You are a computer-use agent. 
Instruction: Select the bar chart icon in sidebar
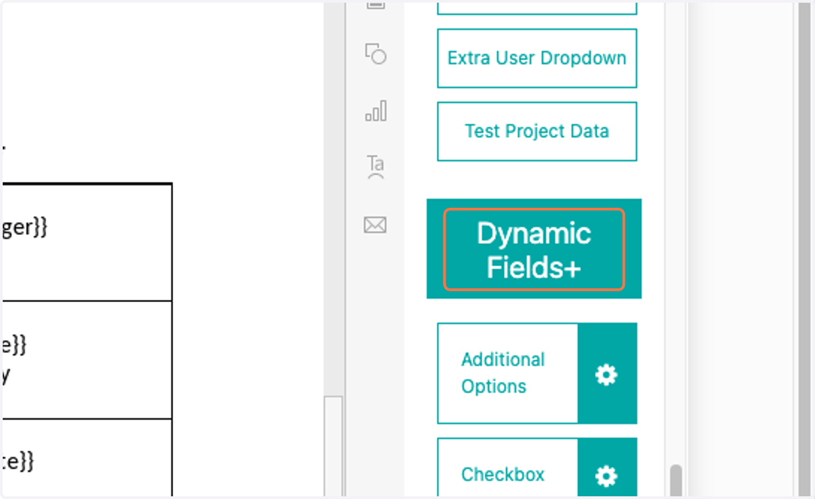coord(376,111)
